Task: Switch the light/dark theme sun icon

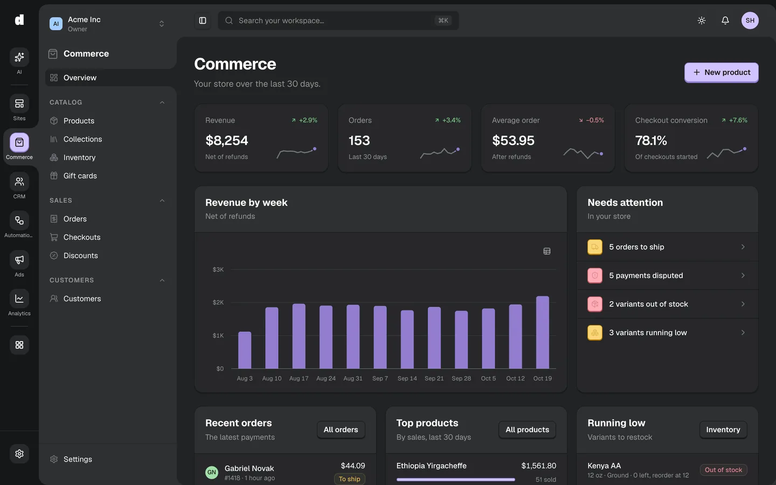Action: [702, 20]
